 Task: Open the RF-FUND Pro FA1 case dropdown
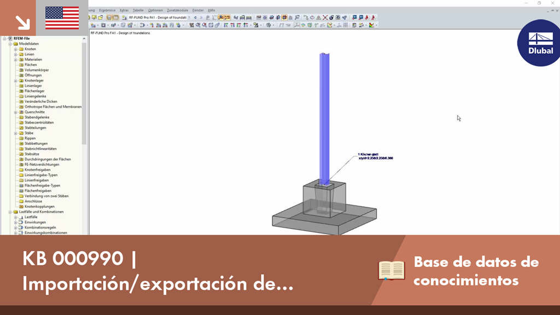click(x=189, y=17)
